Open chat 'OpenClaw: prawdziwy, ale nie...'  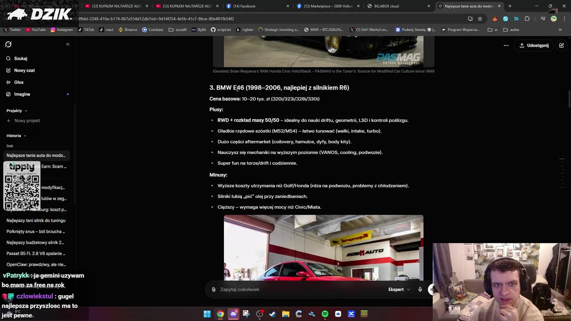tap(36, 264)
